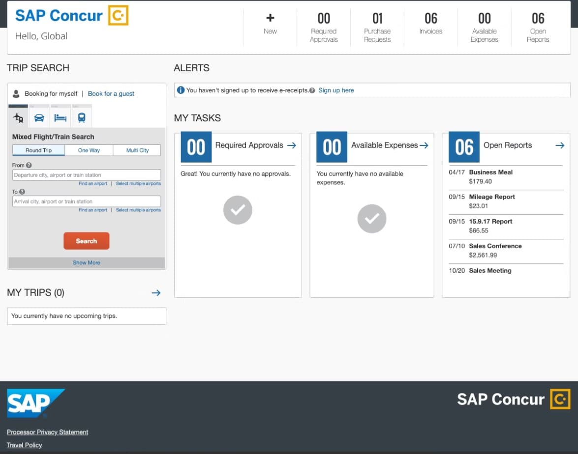Follow the Sign up here link
This screenshot has height=454, width=578.
336,90
